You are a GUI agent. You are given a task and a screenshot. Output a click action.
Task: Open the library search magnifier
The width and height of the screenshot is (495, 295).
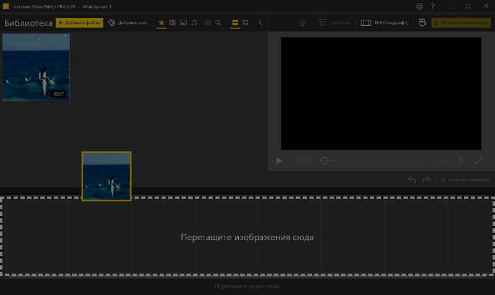pos(218,23)
